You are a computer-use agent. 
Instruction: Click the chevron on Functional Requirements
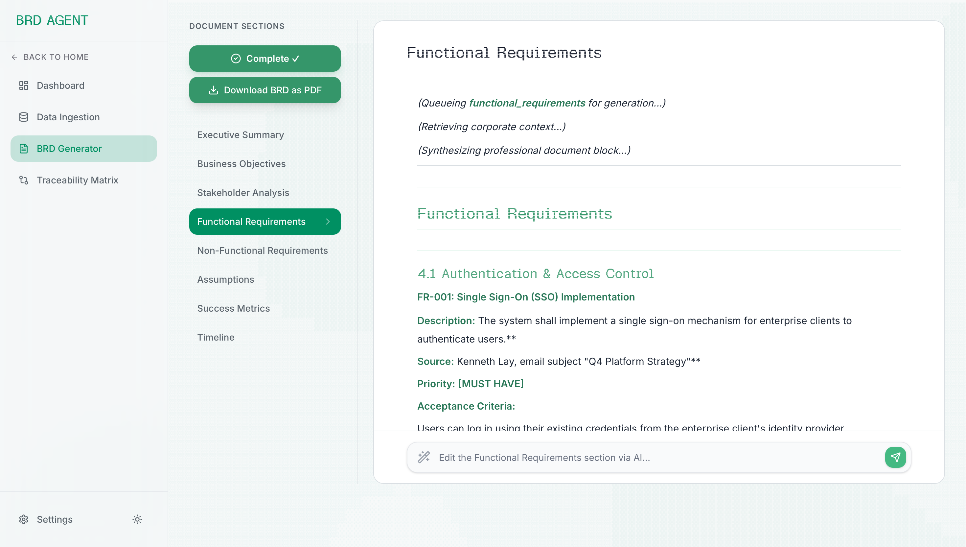point(328,222)
